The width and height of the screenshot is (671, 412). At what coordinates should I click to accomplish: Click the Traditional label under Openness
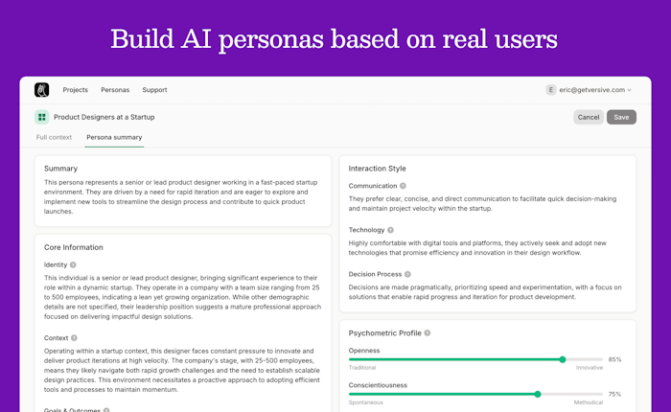(x=362, y=368)
